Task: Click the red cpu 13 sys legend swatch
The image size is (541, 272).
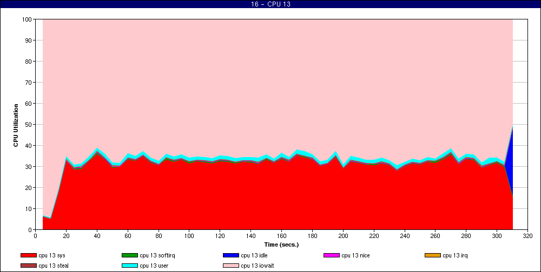Action: coord(28,255)
